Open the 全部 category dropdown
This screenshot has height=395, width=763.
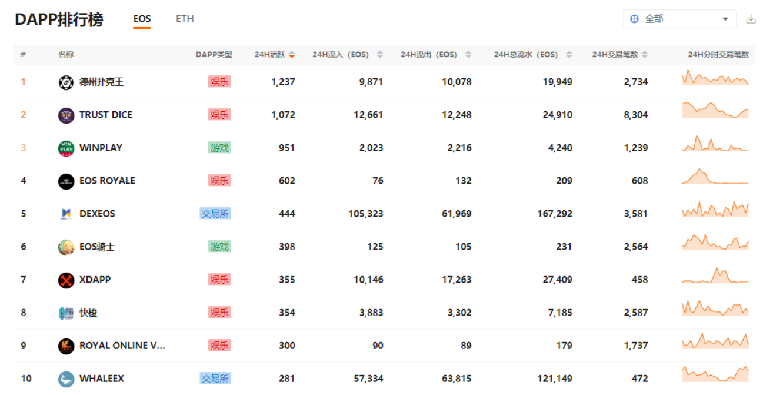tap(679, 19)
